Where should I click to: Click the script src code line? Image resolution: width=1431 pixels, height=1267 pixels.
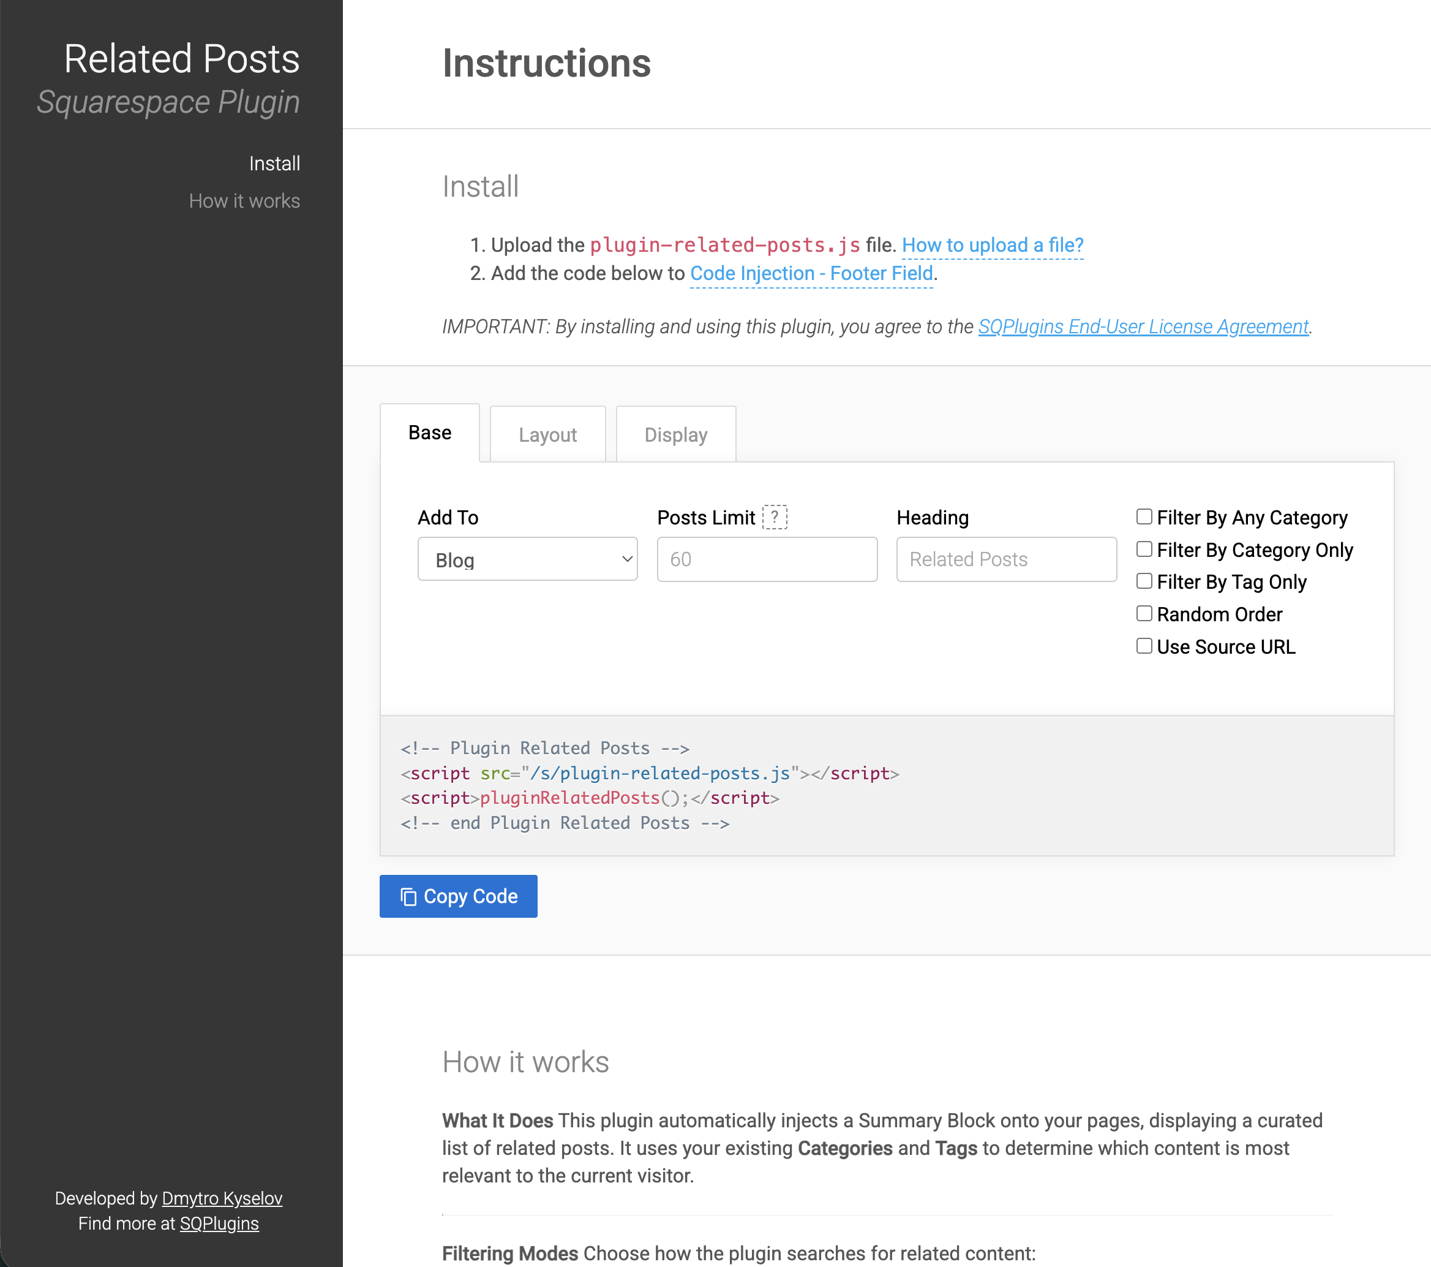[650, 773]
